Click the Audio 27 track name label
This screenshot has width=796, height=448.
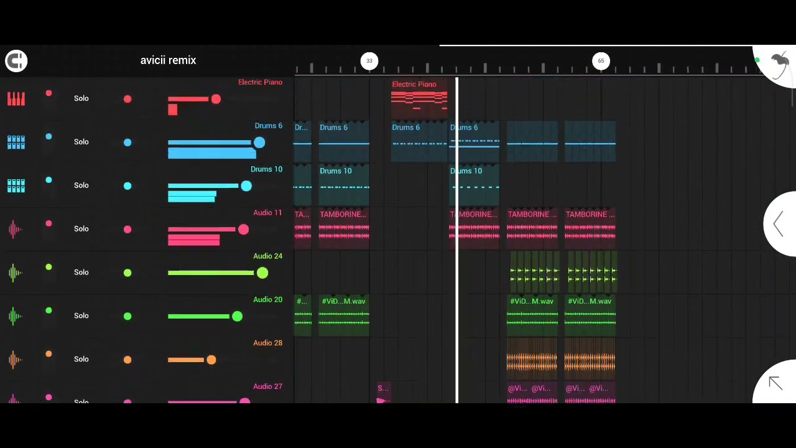pyautogui.click(x=267, y=386)
